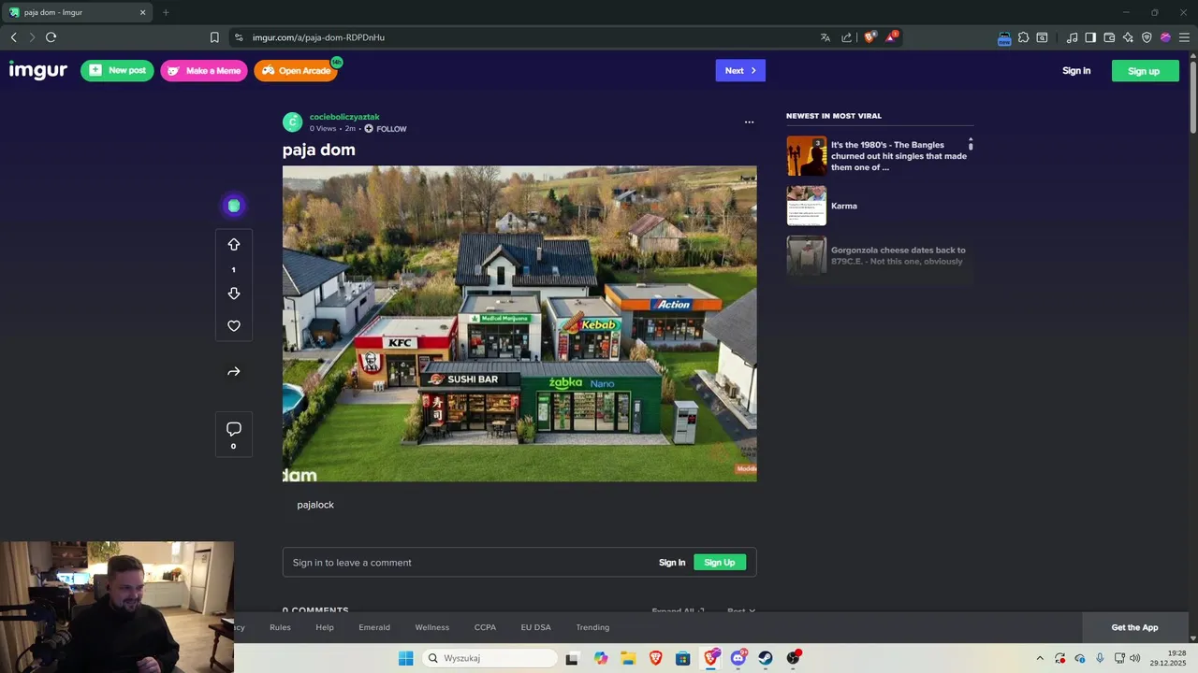
Task: Upvote the post with the up arrow
Action: 234,245
